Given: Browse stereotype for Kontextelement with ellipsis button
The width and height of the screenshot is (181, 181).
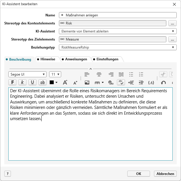Looking at the screenshot, I should [172, 23].
